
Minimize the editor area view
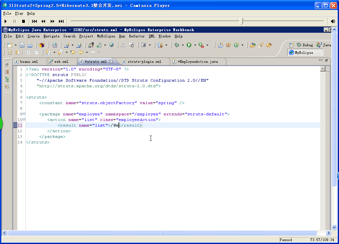(320, 60)
